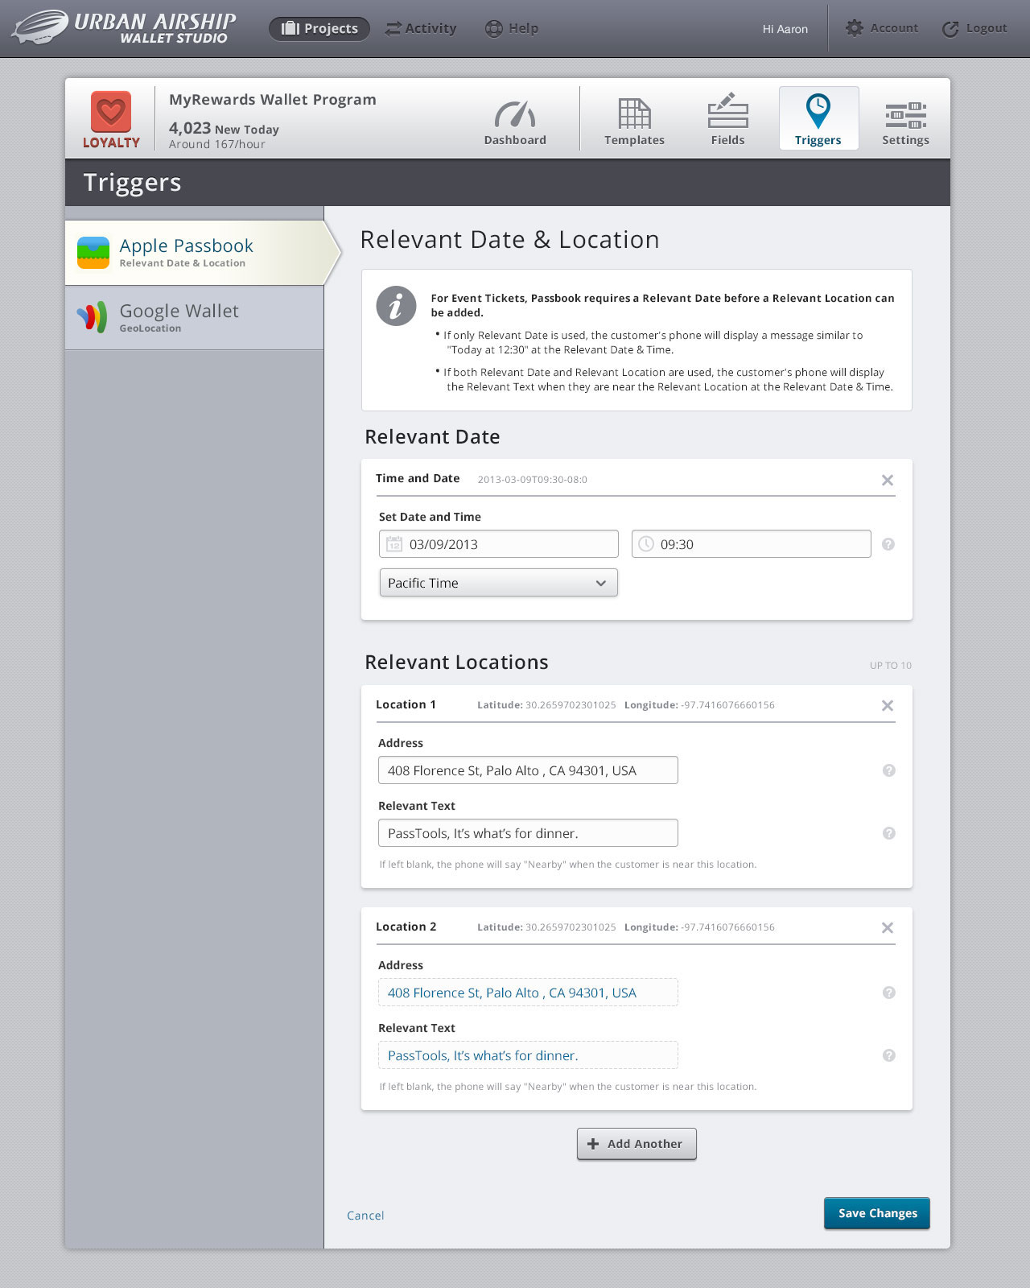Click the Urban Airship Wallet Studio logo

(124, 27)
